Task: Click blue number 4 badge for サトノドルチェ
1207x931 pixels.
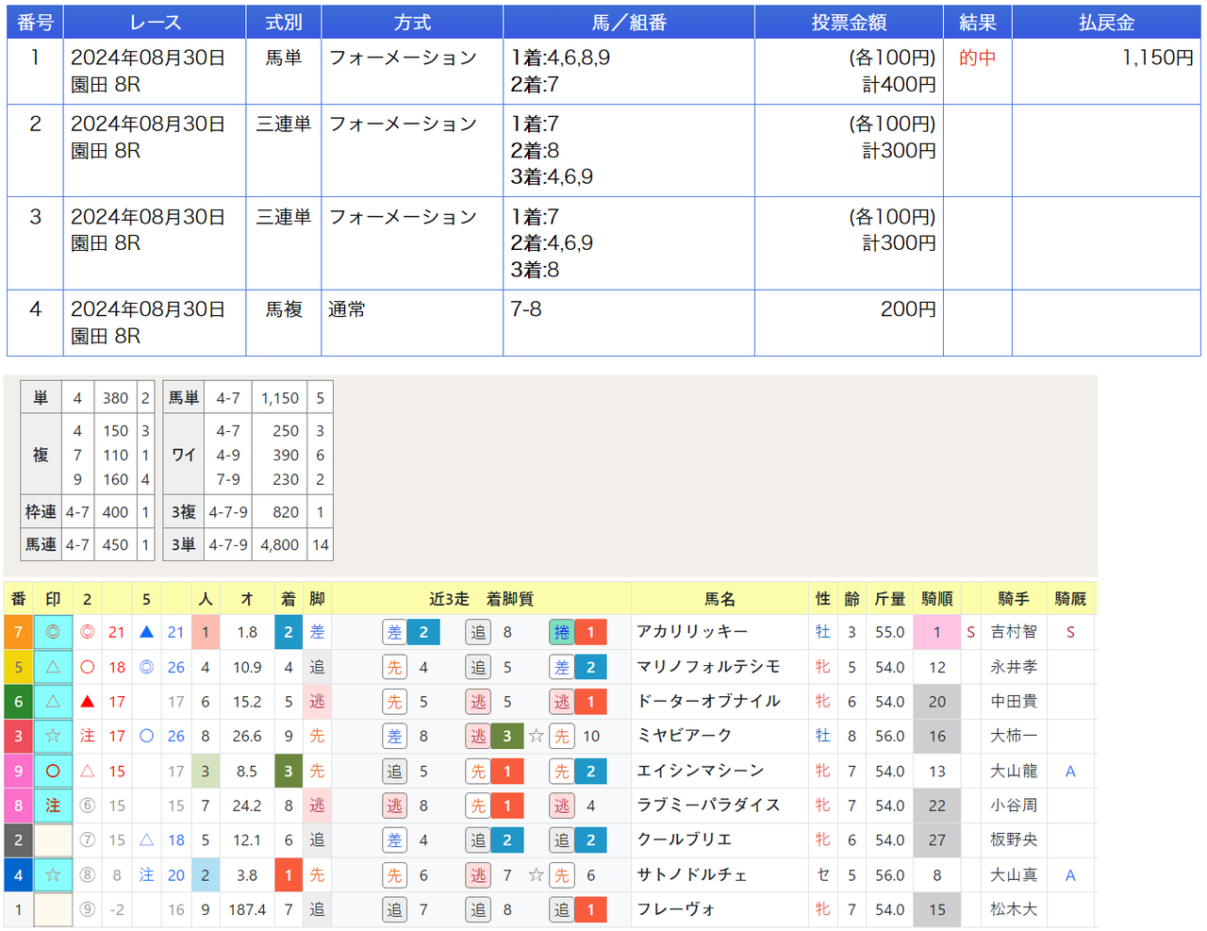Action: (18, 875)
